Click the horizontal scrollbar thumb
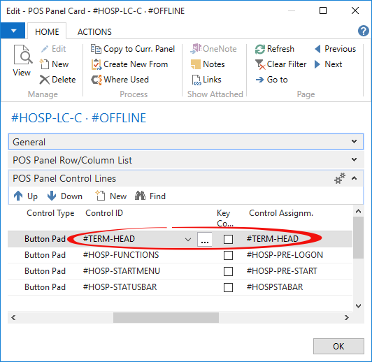This screenshot has width=372, height=362. [x=166, y=317]
